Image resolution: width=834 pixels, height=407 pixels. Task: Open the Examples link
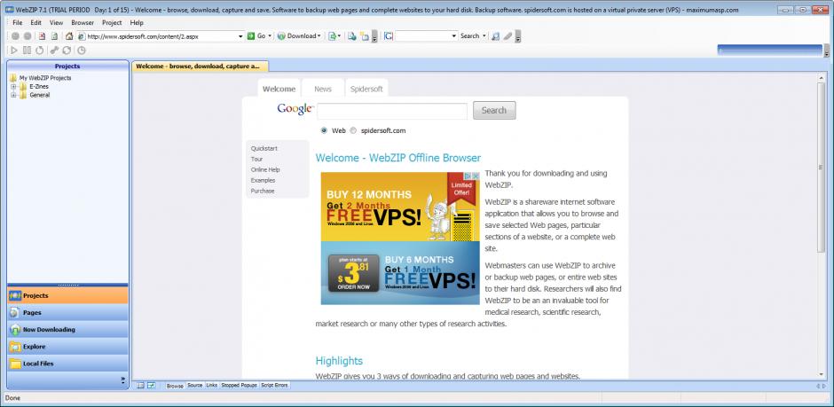264,180
